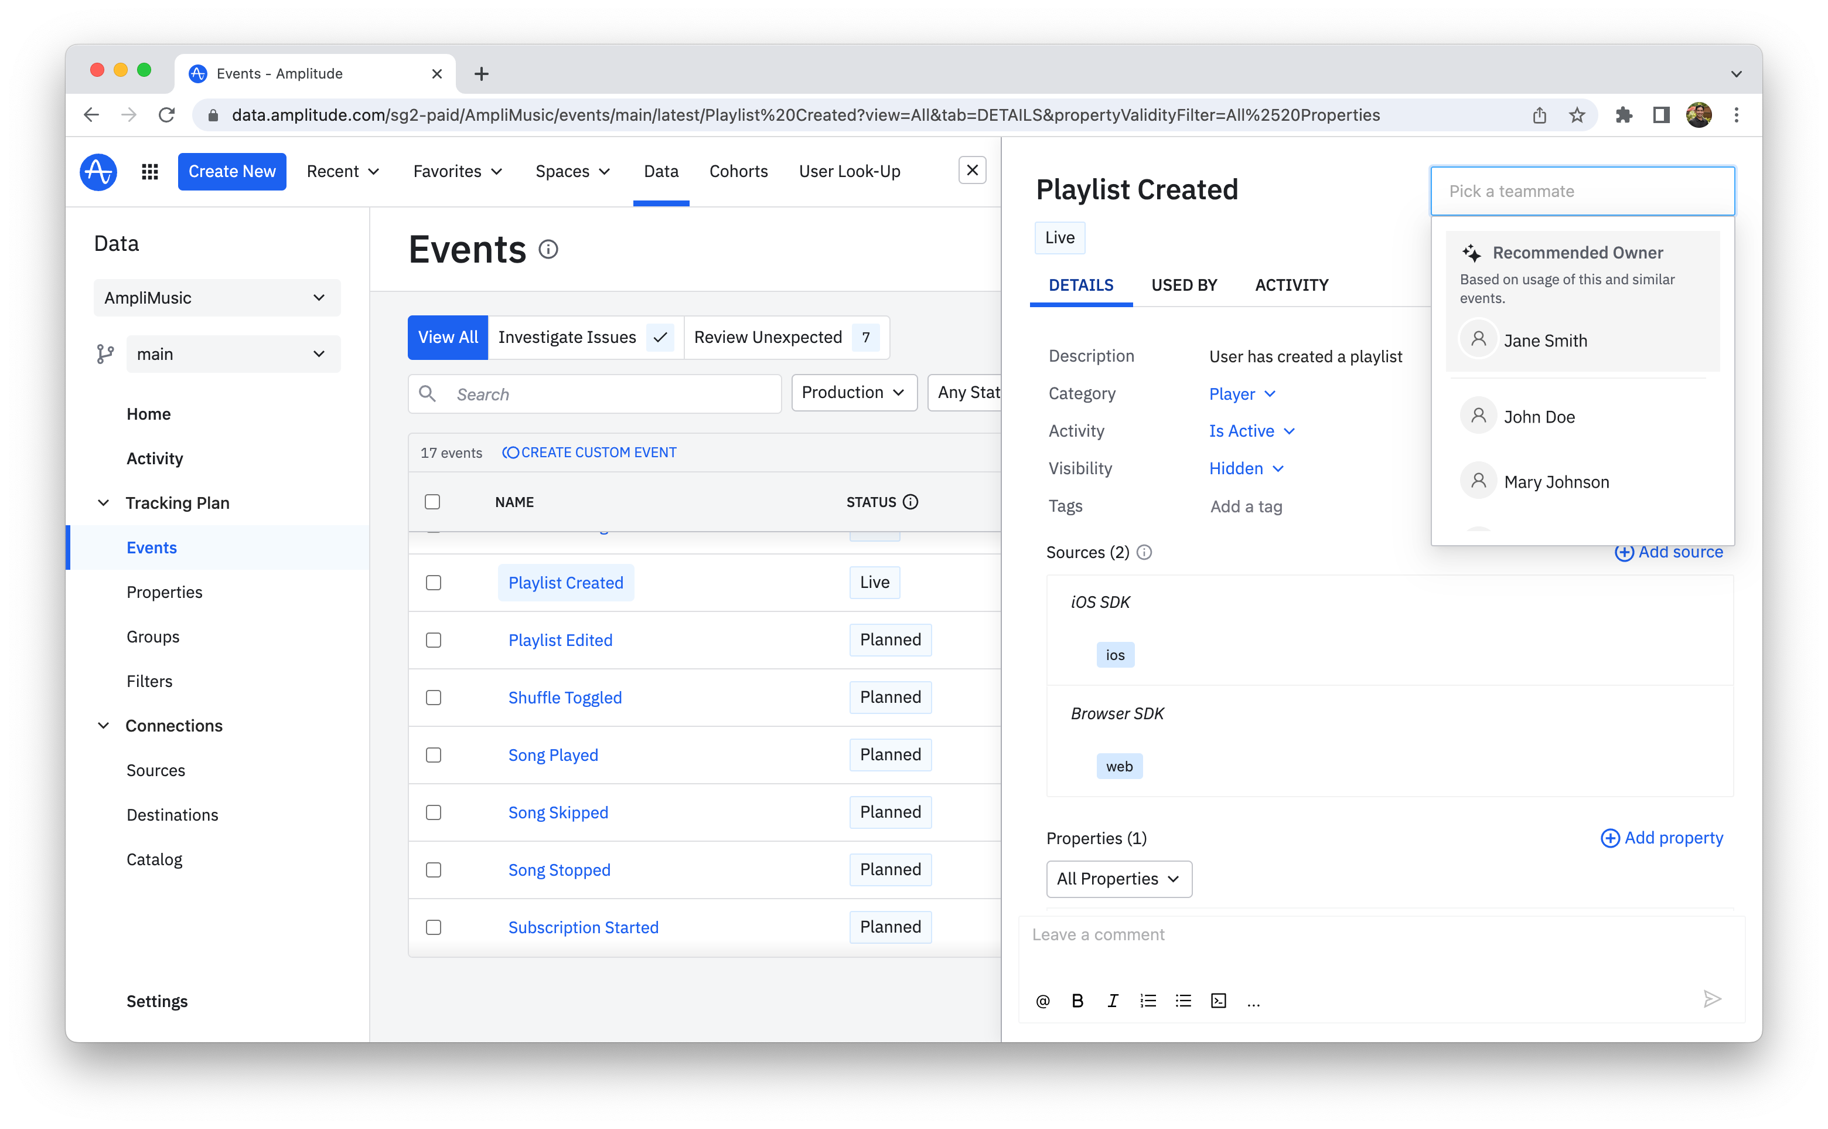
Task: Open the Cohorts menu item
Action: point(738,172)
